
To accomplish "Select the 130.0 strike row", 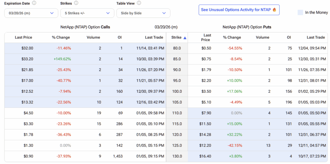I will tap(177, 156).
